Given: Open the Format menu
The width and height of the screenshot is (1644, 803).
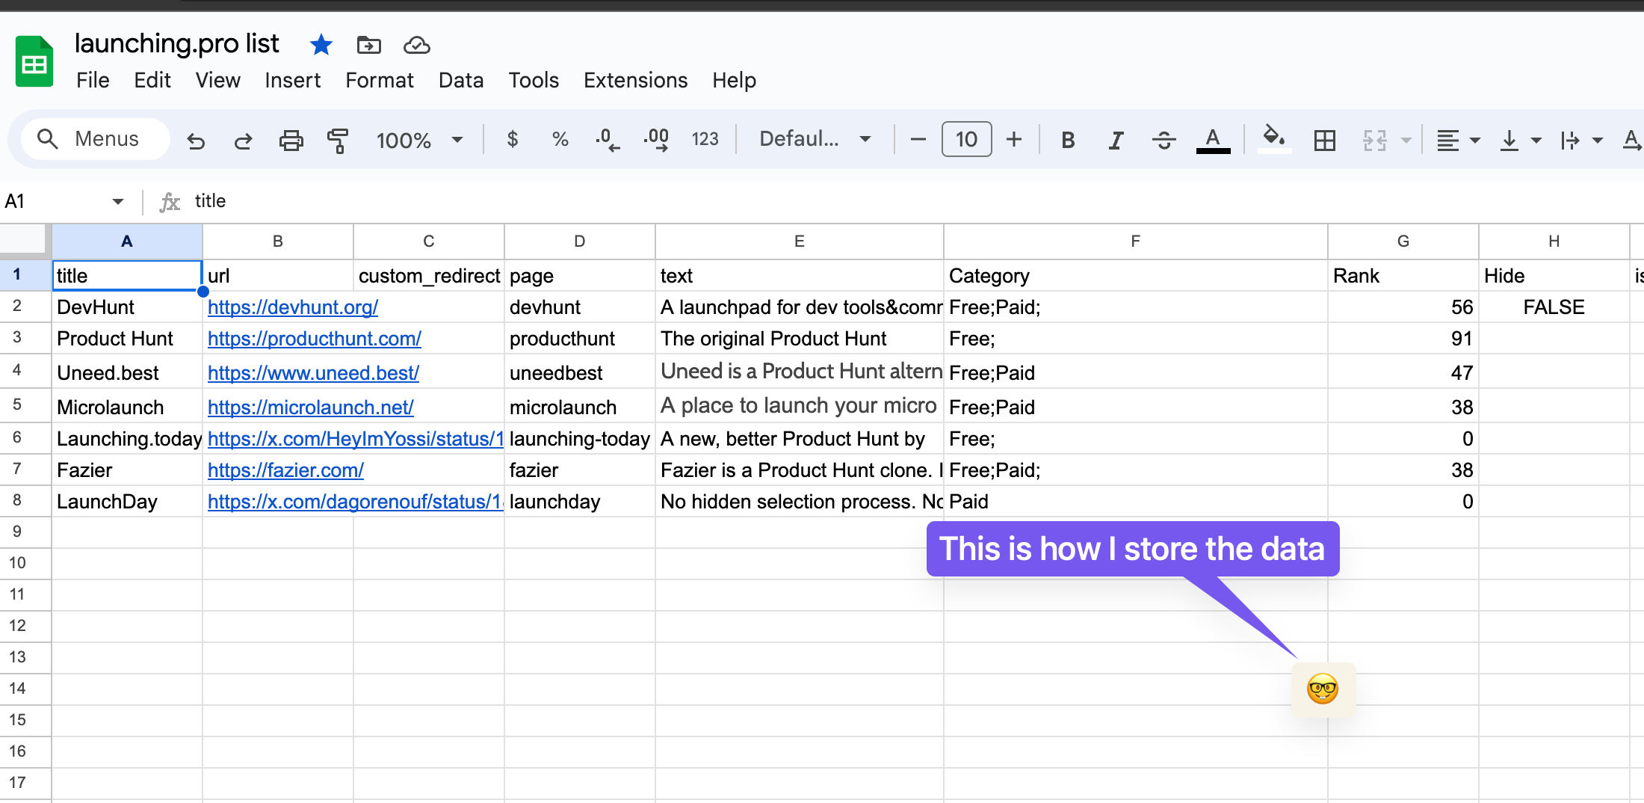Looking at the screenshot, I should (x=379, y=80).
